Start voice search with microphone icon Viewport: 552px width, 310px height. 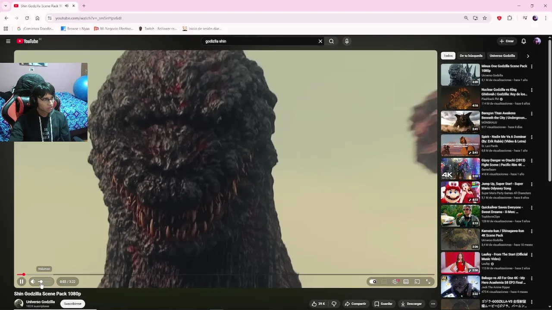[x=347, y=41]
